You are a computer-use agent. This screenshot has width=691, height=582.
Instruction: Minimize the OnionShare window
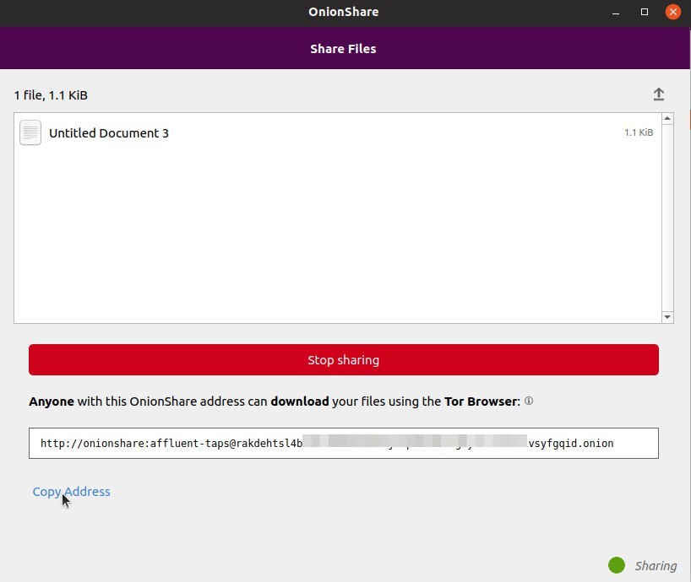coord(616,13)
